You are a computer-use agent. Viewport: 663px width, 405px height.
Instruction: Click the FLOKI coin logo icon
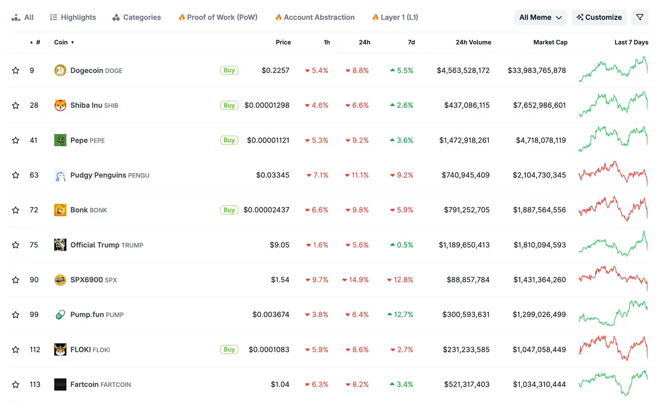click(x=60, y=349)
